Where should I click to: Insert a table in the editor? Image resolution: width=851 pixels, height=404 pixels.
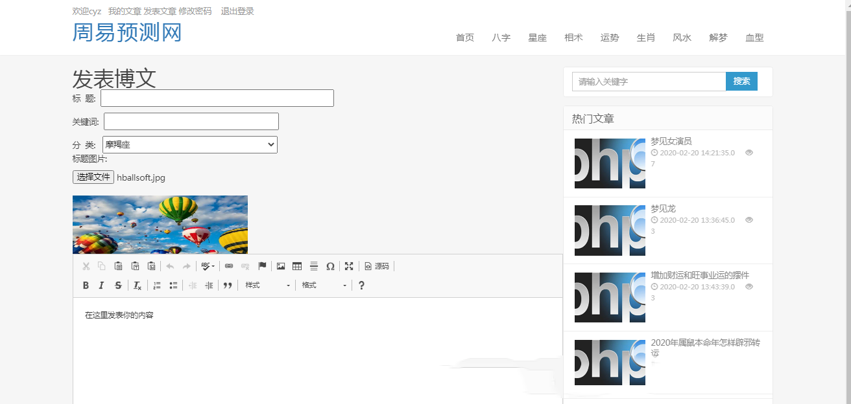click(x=297, y=266)
